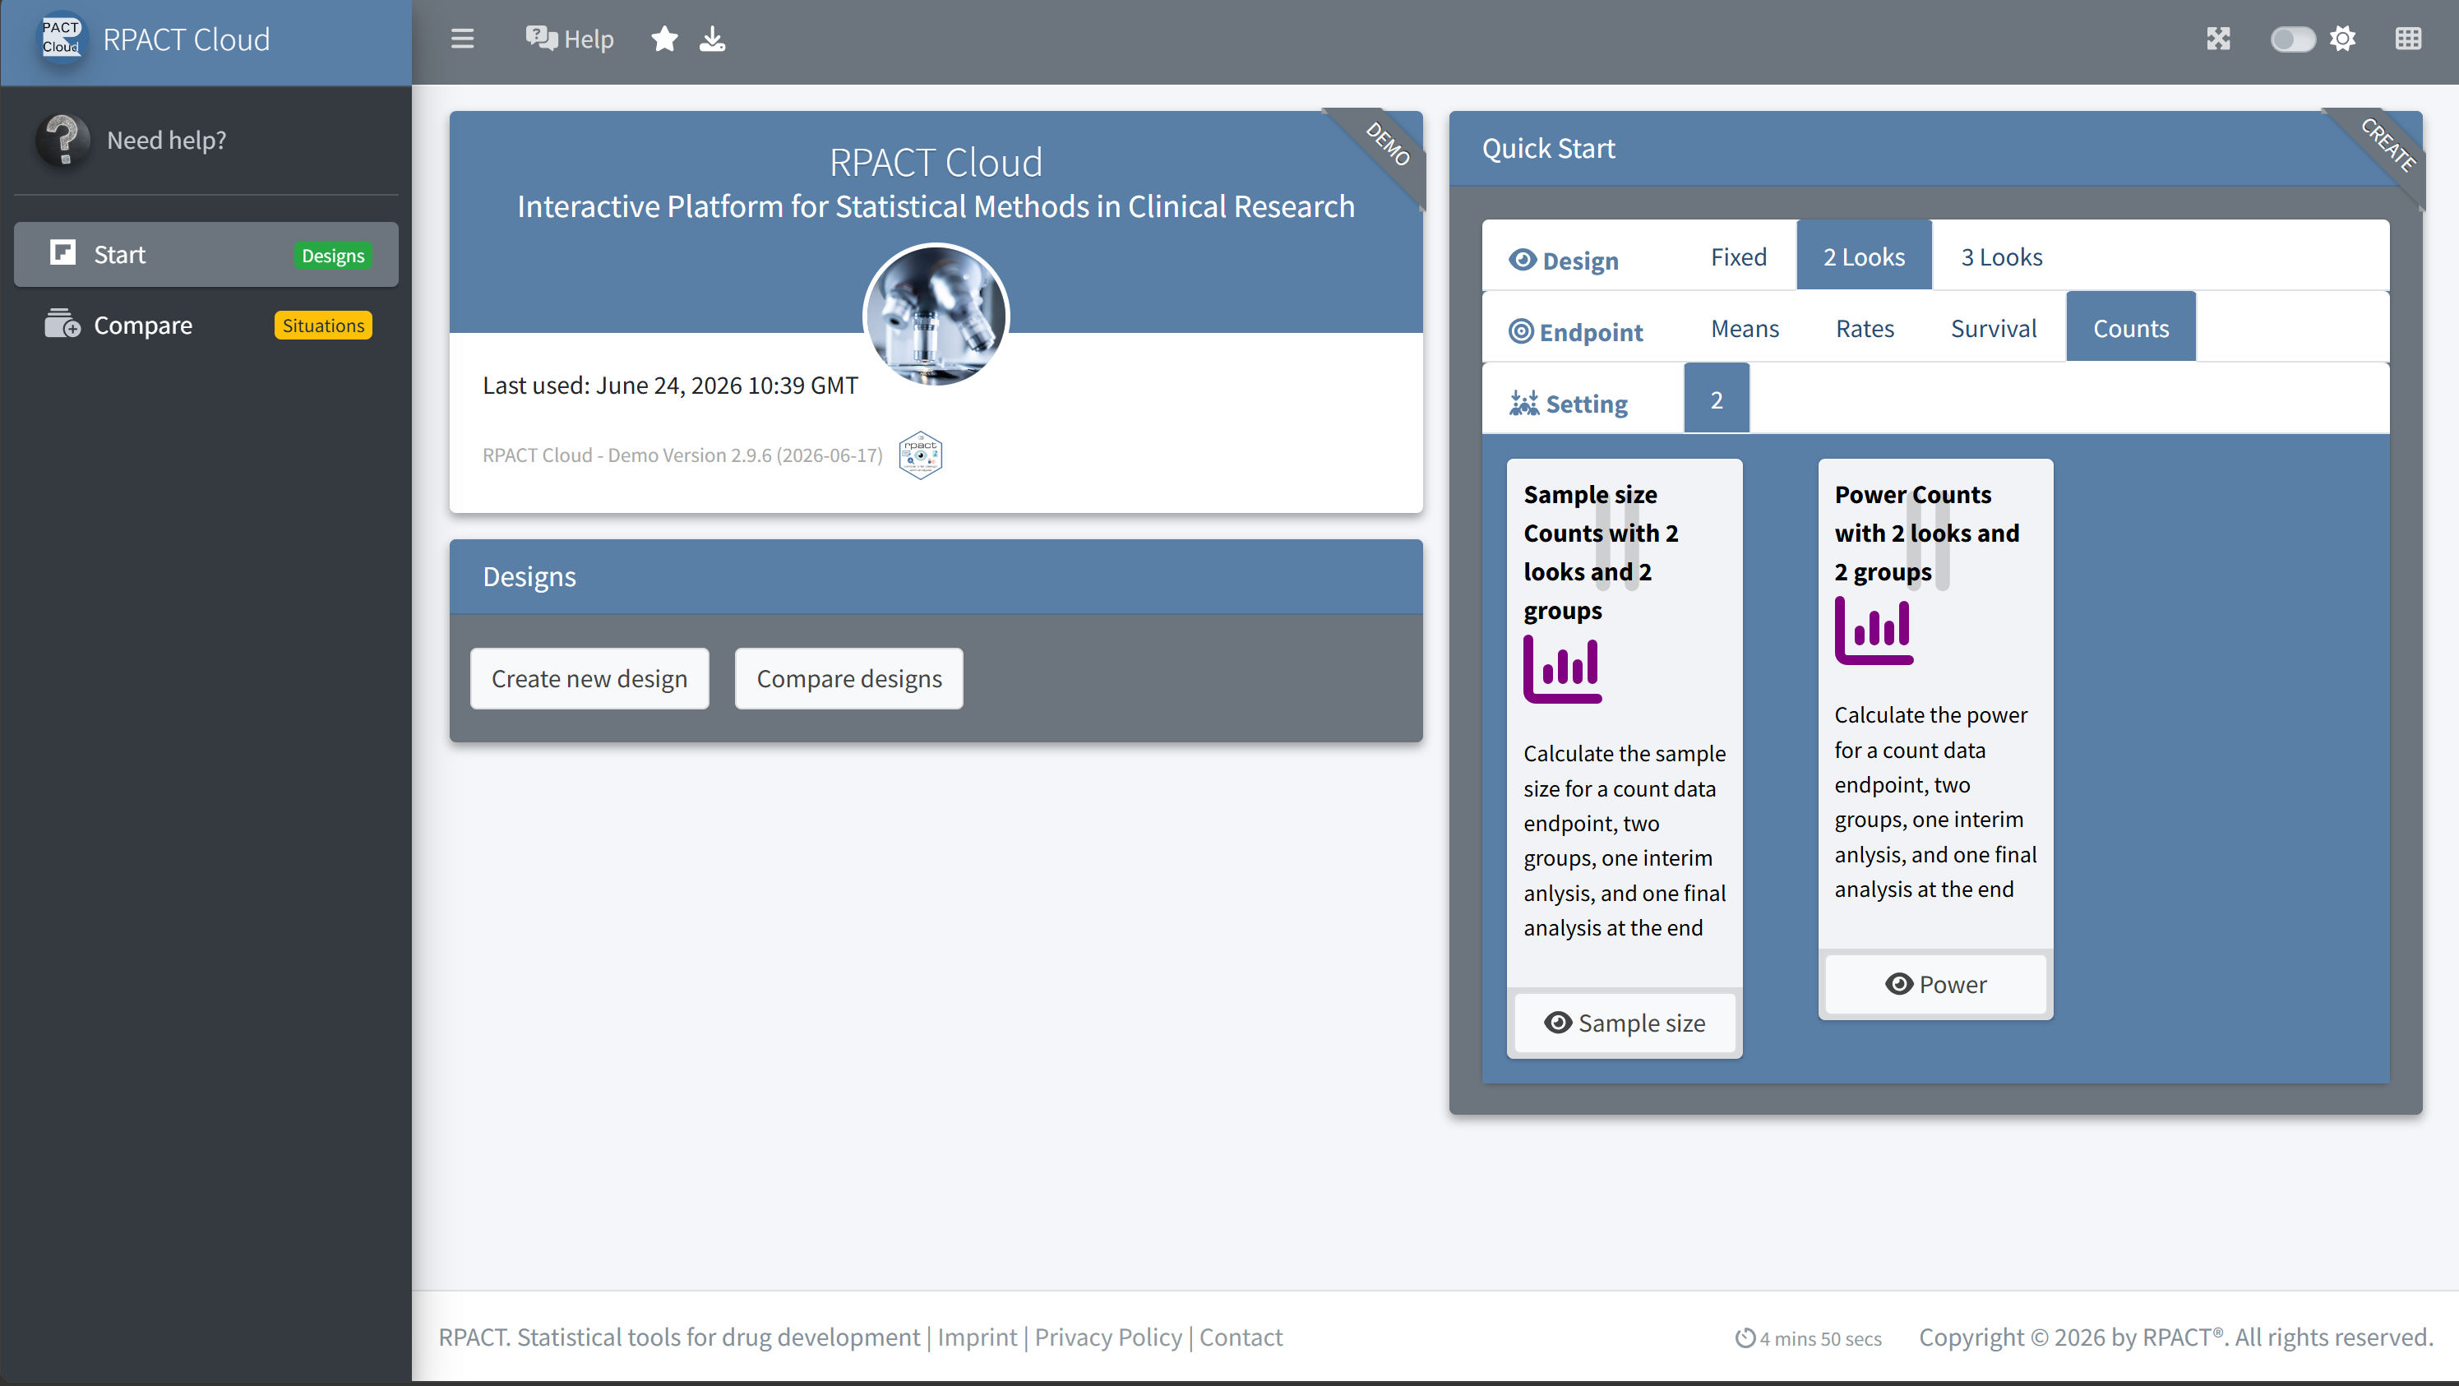Click the green Designs badge
The height and width of the screenshot is (1386, 2459).
(333, 256)
